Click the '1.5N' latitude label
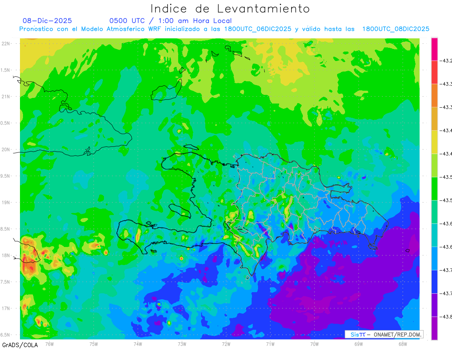 click(5, 70)
